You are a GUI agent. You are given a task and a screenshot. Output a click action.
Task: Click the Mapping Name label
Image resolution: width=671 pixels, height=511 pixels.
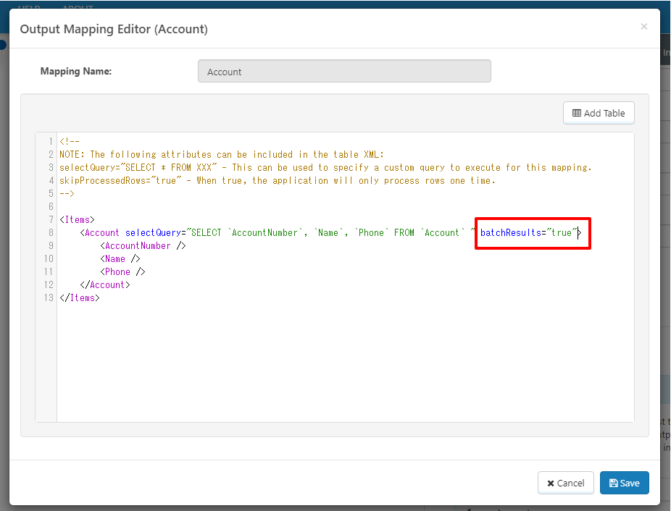tap(76, 72)
